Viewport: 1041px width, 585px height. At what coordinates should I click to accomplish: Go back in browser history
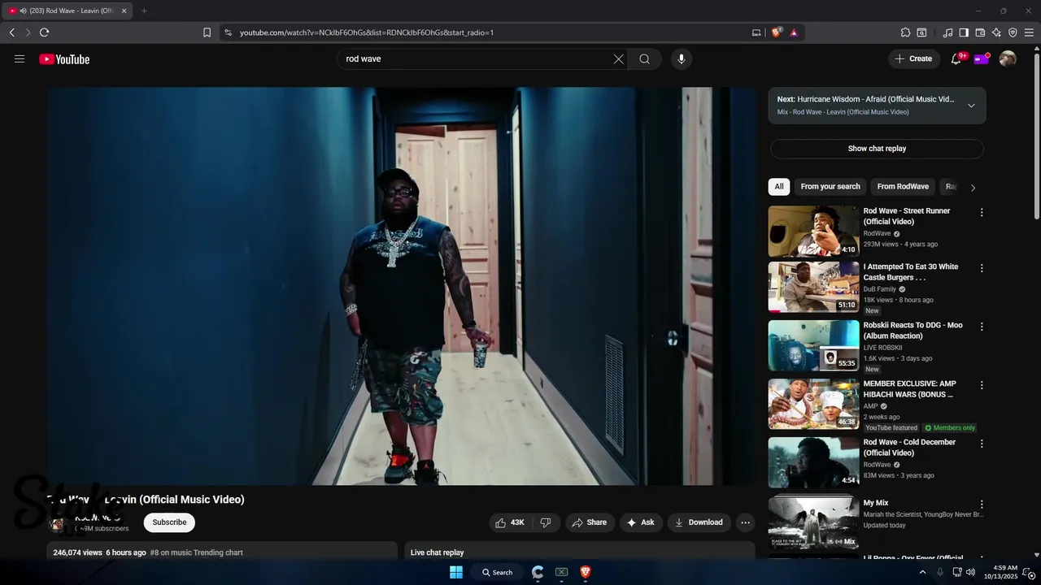(x=11, y=32)
